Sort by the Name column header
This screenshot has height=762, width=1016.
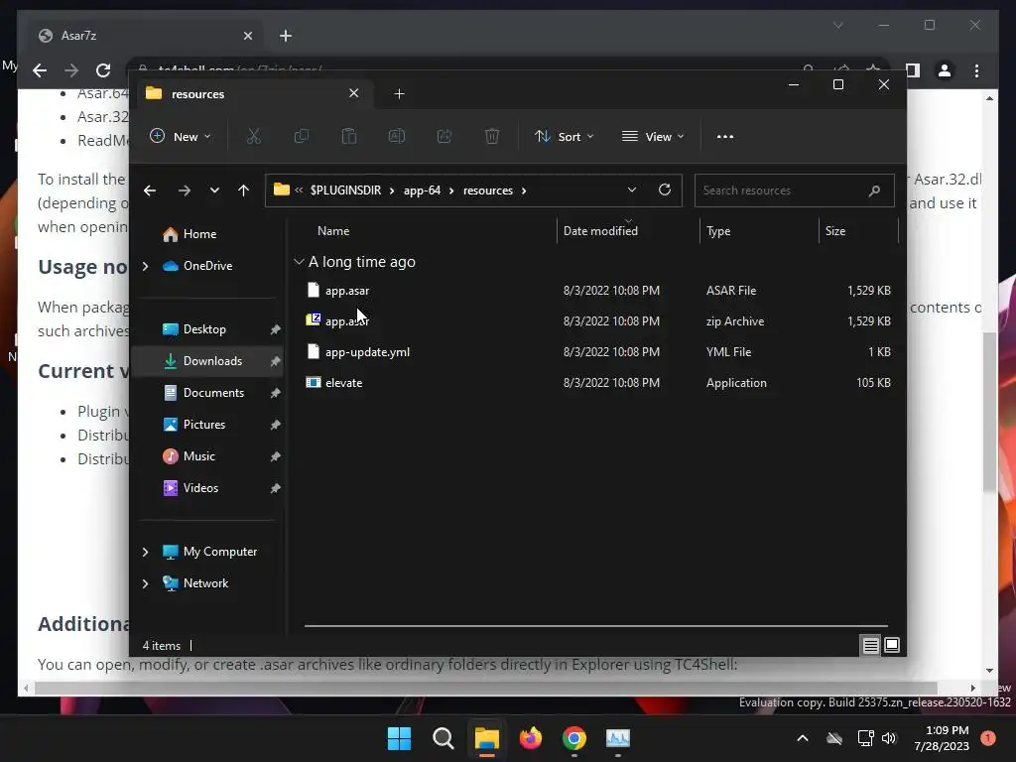click(333, 230)
